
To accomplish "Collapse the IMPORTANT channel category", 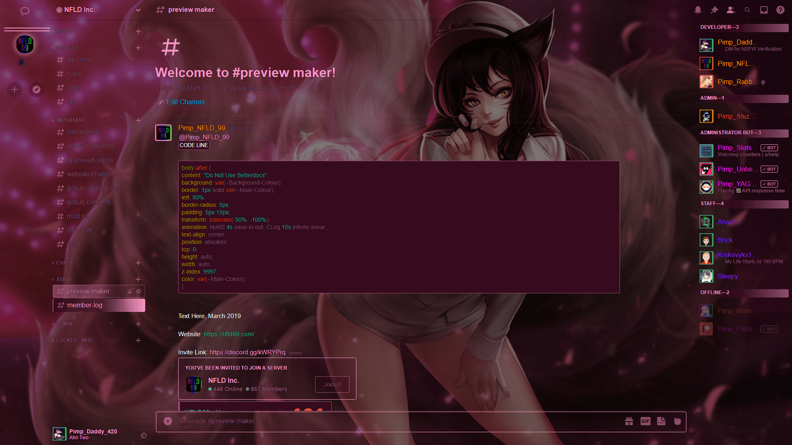I will 70,120.
